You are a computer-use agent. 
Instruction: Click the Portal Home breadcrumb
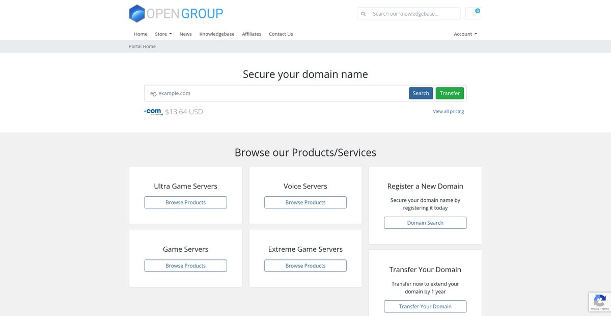142,46
